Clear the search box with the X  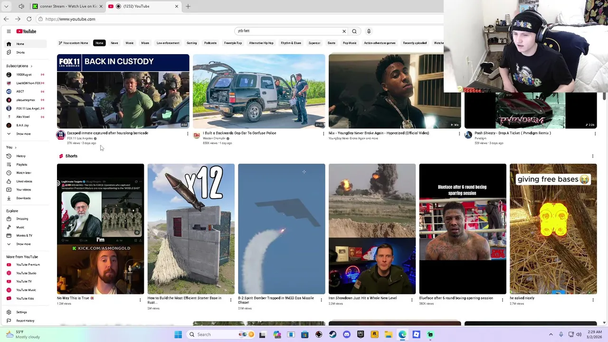(344, 31)
